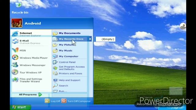Click the All Programs label

point(28,94)
